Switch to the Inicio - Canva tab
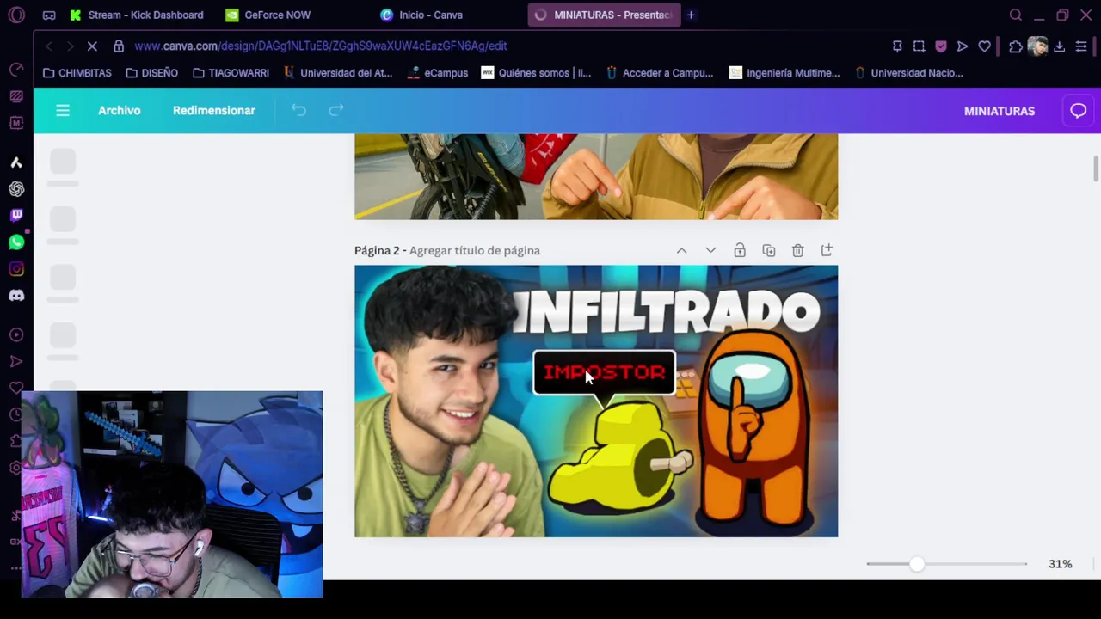 422,15
